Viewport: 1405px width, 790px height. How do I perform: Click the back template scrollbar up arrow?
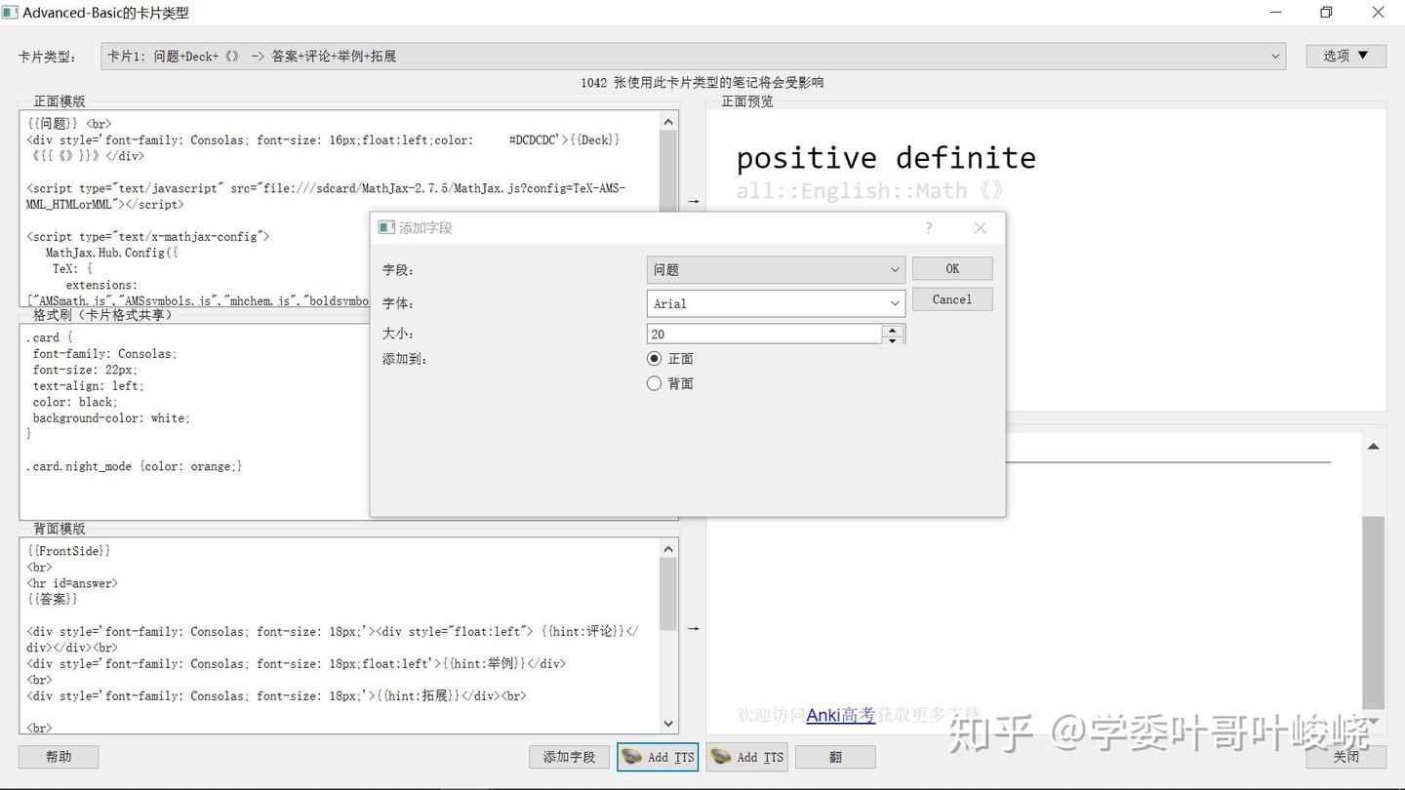point(668,549)
